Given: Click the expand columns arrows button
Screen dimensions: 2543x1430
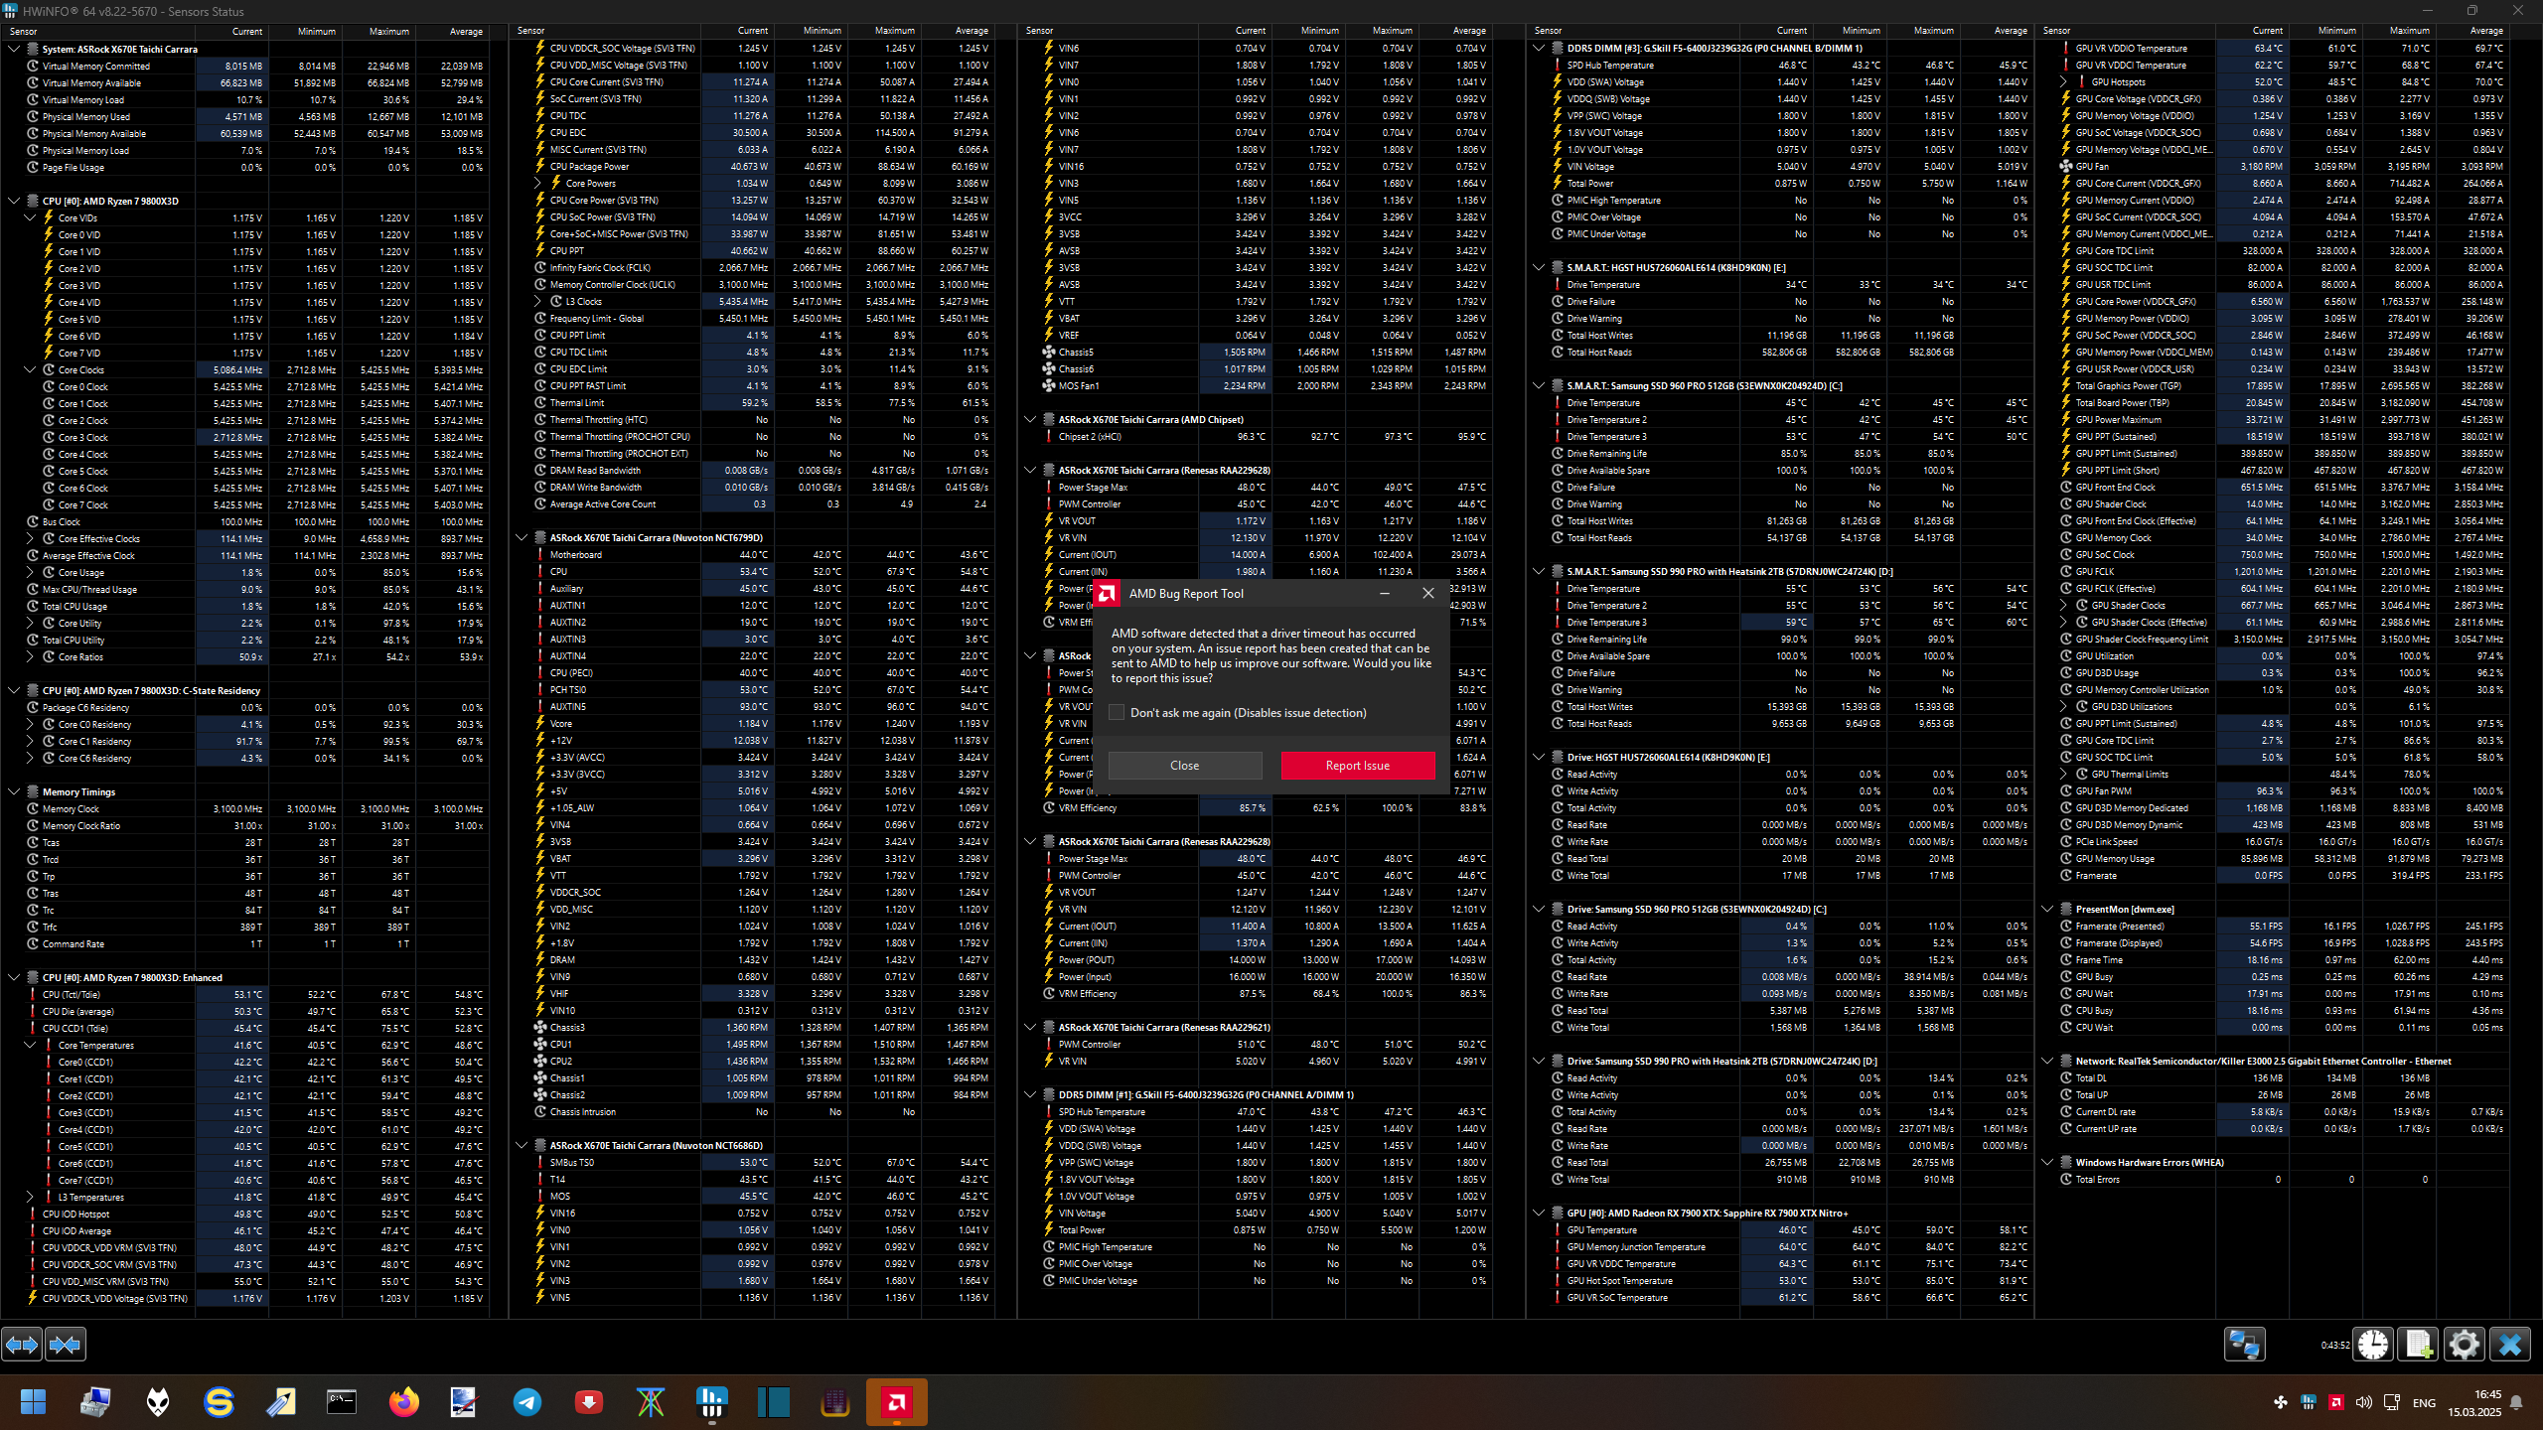Looking at the screenshot, I should point(22,1345).
